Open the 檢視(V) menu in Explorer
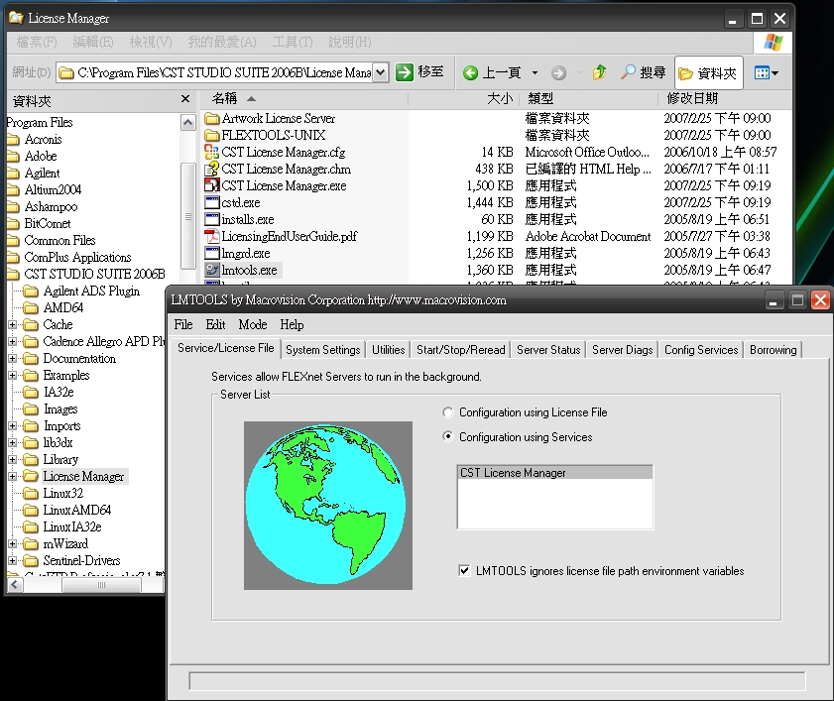This screenshot has height=701, width=834. (151, 42)
